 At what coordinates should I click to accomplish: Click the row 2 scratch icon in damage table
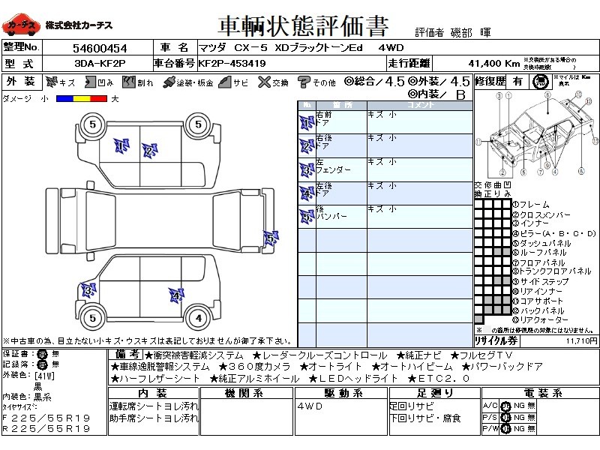(307, 146)
